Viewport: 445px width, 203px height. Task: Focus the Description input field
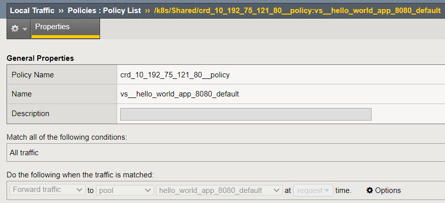246,114
